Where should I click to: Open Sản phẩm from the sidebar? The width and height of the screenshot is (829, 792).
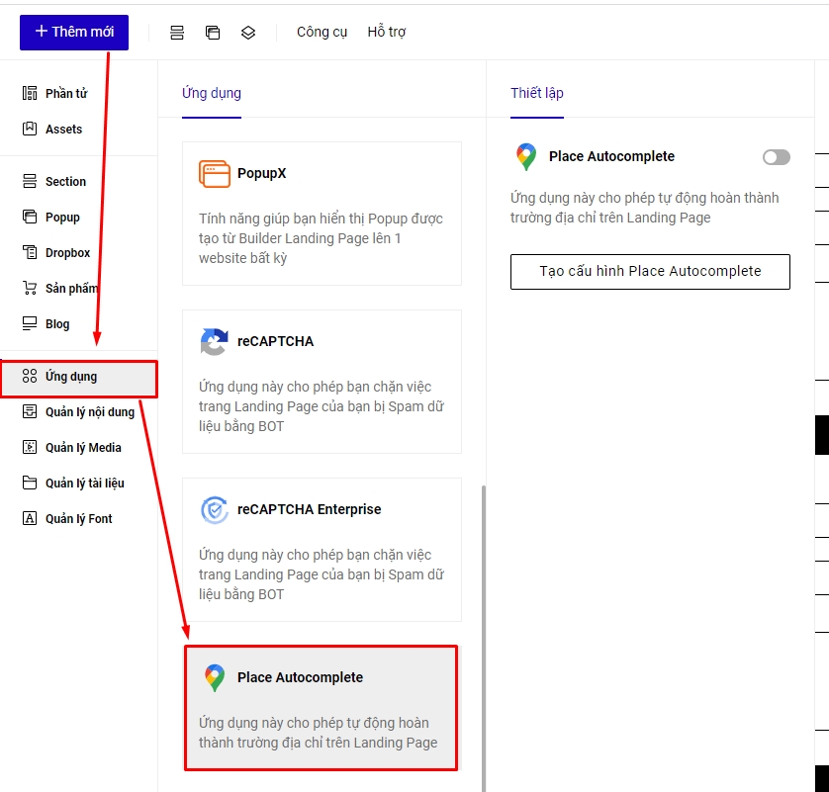click(71, 289)
